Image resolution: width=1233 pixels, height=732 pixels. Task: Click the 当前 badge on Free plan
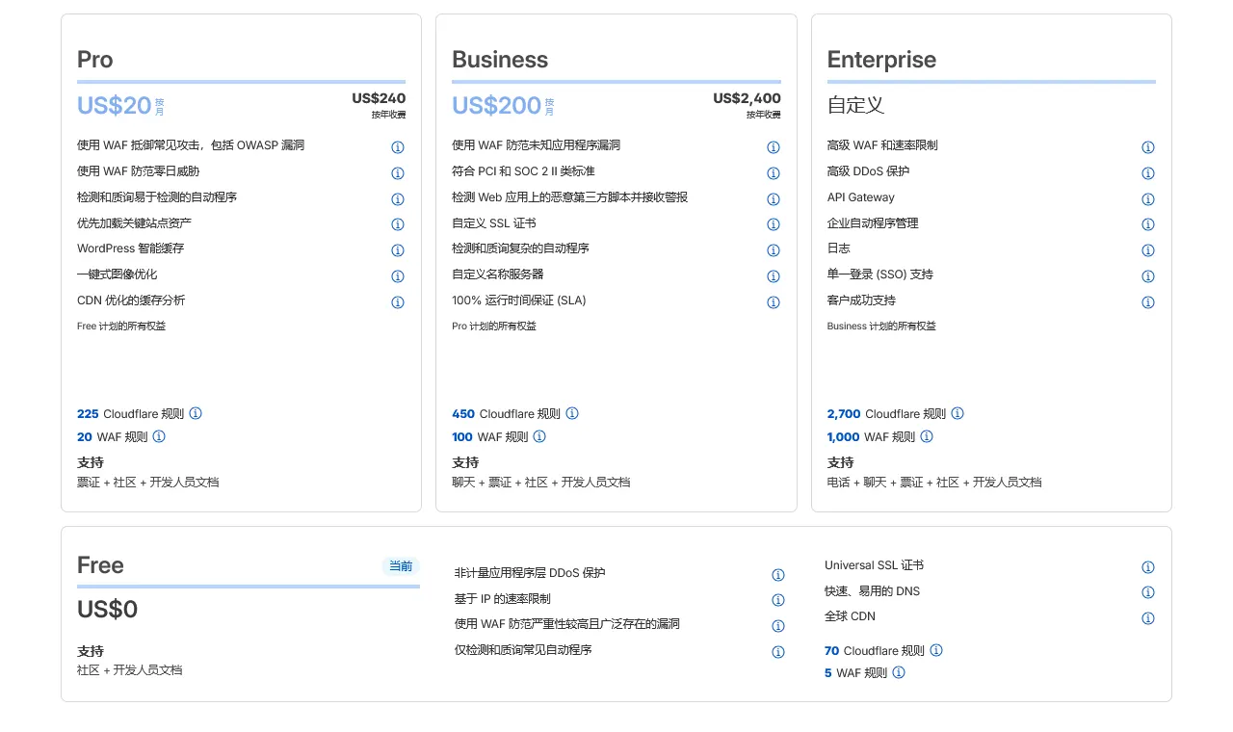400,566
